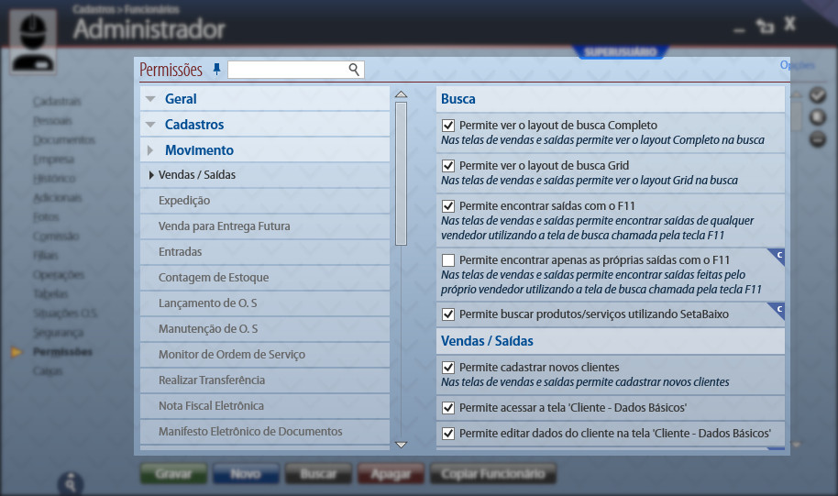838x496 pixels.
Task: Click the category list scrollbar thumb
Action: [401, 173]
